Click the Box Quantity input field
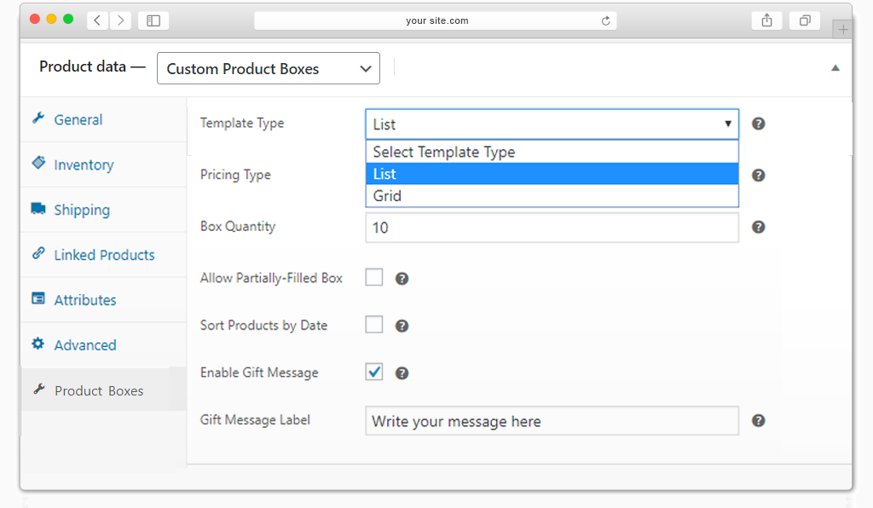Viewport: 873px width, 508px height. pyautogui.click(x=552, y=228)
